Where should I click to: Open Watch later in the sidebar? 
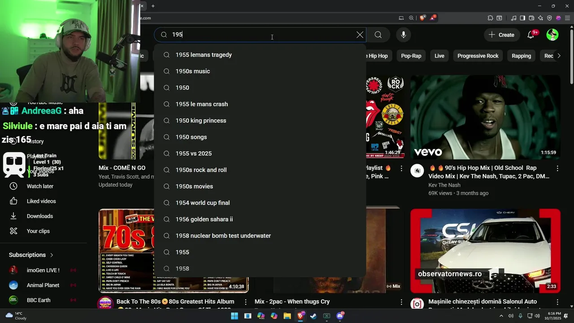[40, 186]
